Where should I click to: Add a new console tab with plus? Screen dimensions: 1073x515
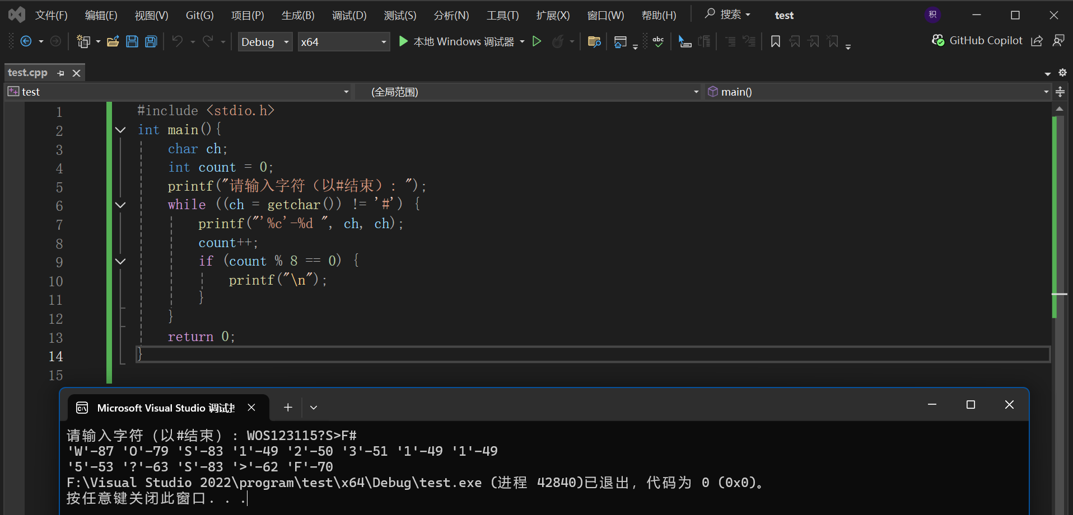click(288, 408)
